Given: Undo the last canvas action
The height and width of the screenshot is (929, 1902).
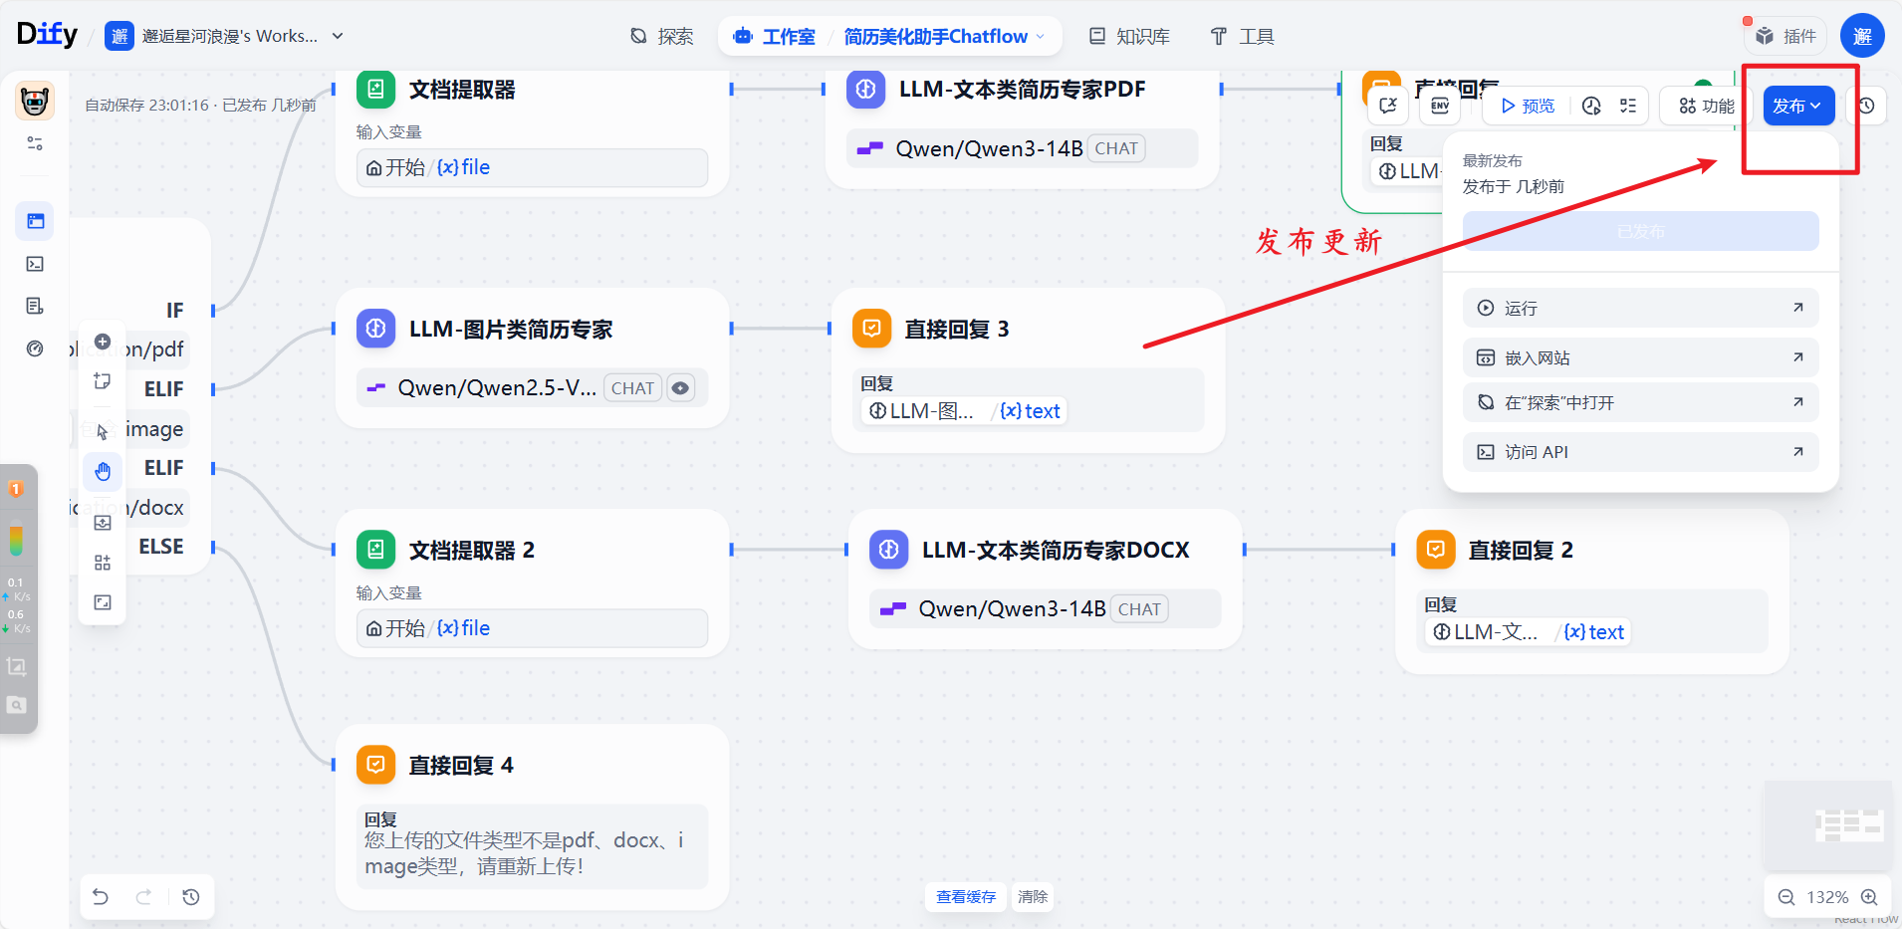Looking at the screenshot, I should pyautogui.click(x=100, y=896).
